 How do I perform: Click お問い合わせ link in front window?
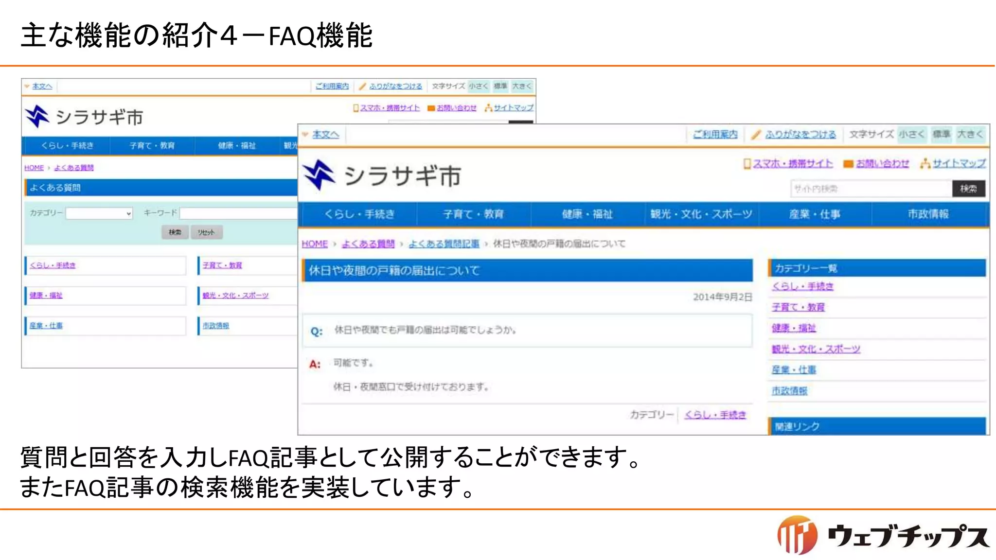tap(882, 164)
